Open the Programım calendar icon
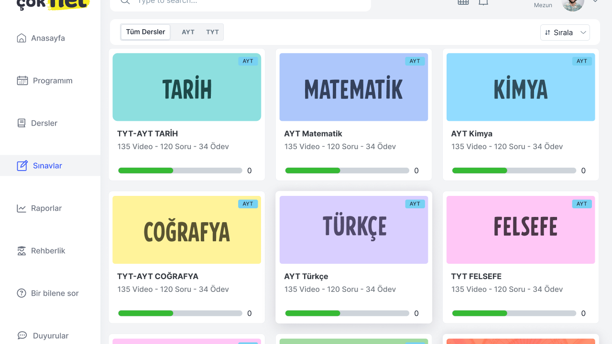Screen dimensions: 612x344 [x=22, y=81]
